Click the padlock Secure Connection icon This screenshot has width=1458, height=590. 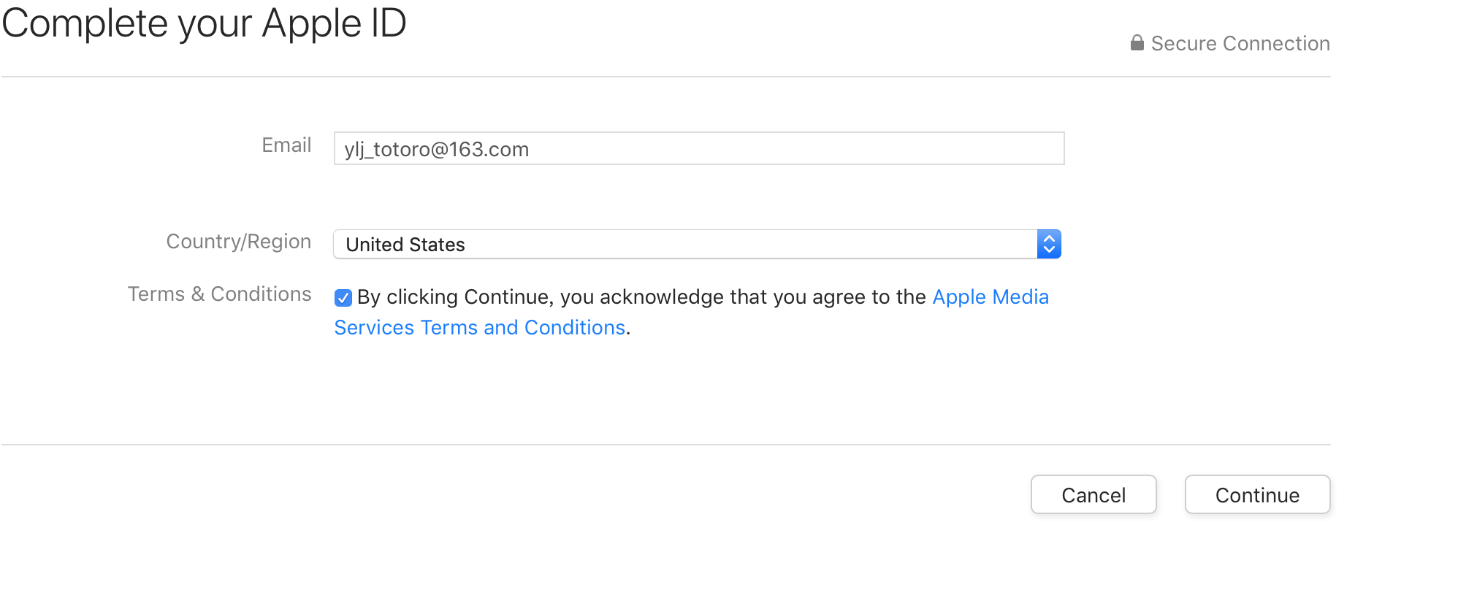tap(1137, 43)
